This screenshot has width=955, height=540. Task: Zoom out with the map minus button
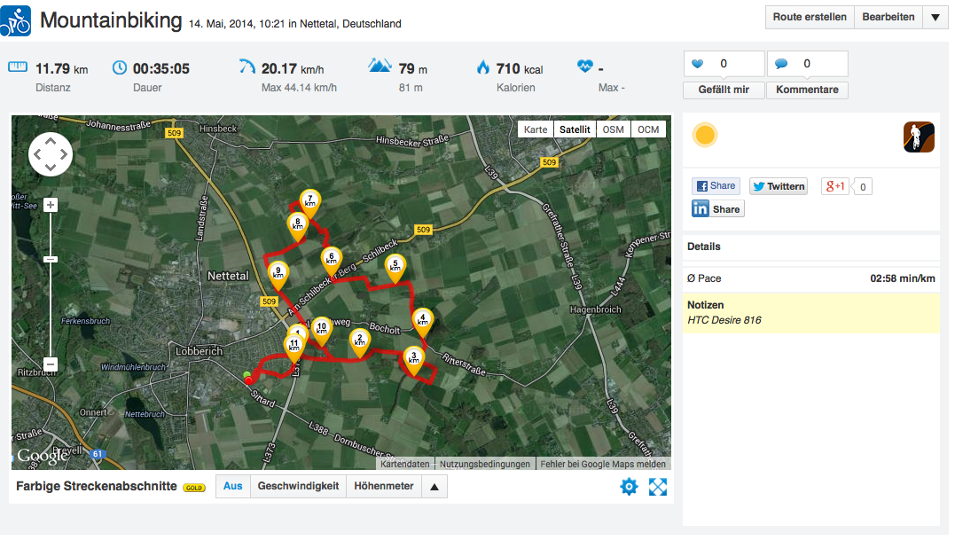click(x=51, y=364)
